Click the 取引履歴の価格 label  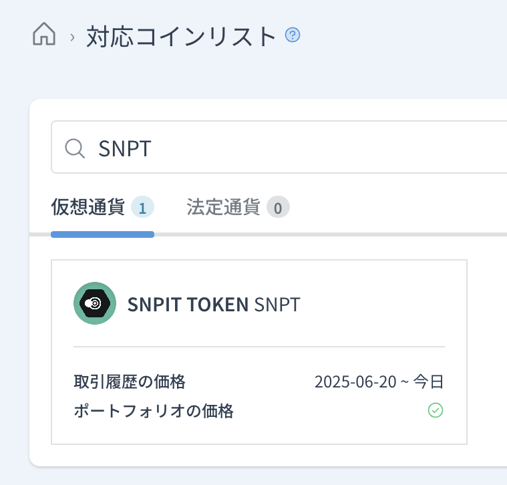pos(130,382)
